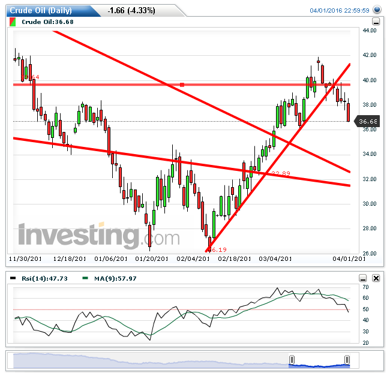Click the 32.89 price annotation
390x376 pixels.
pyautogui.click(x=281, y=173)
